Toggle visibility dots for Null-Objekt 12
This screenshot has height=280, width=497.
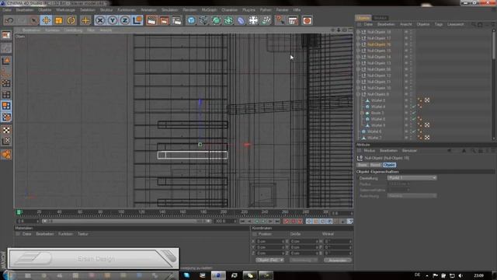tap(411, 75)
